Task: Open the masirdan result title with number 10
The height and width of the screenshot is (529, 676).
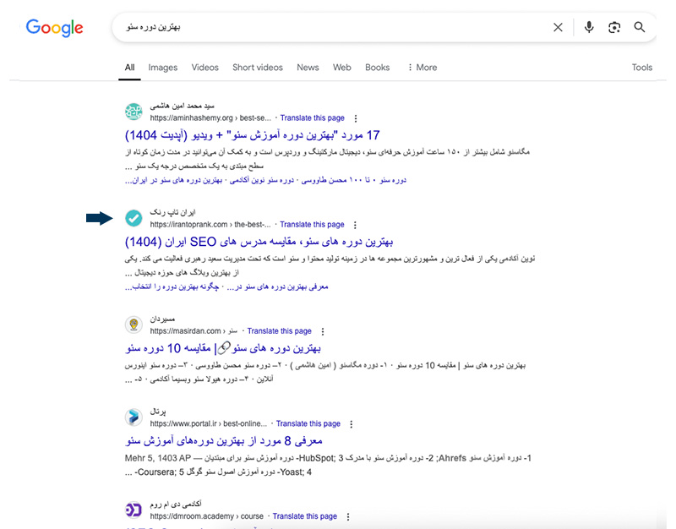Action: coord(223,348)
